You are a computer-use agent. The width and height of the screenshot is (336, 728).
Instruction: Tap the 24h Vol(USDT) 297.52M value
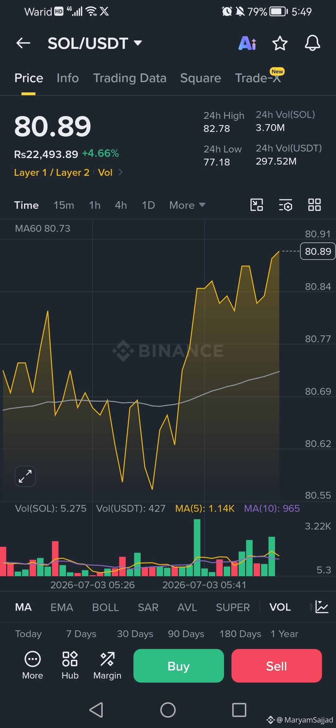pos(276,161)
